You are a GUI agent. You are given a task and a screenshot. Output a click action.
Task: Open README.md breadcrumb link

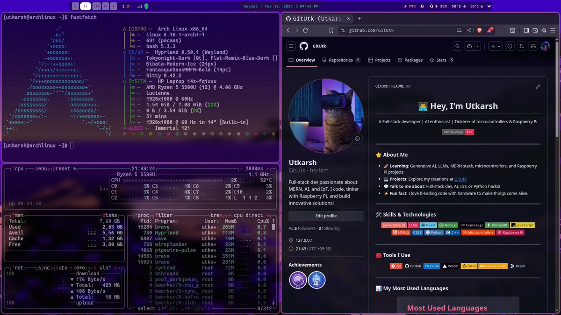pyautogui.click(x=400, y=86)
